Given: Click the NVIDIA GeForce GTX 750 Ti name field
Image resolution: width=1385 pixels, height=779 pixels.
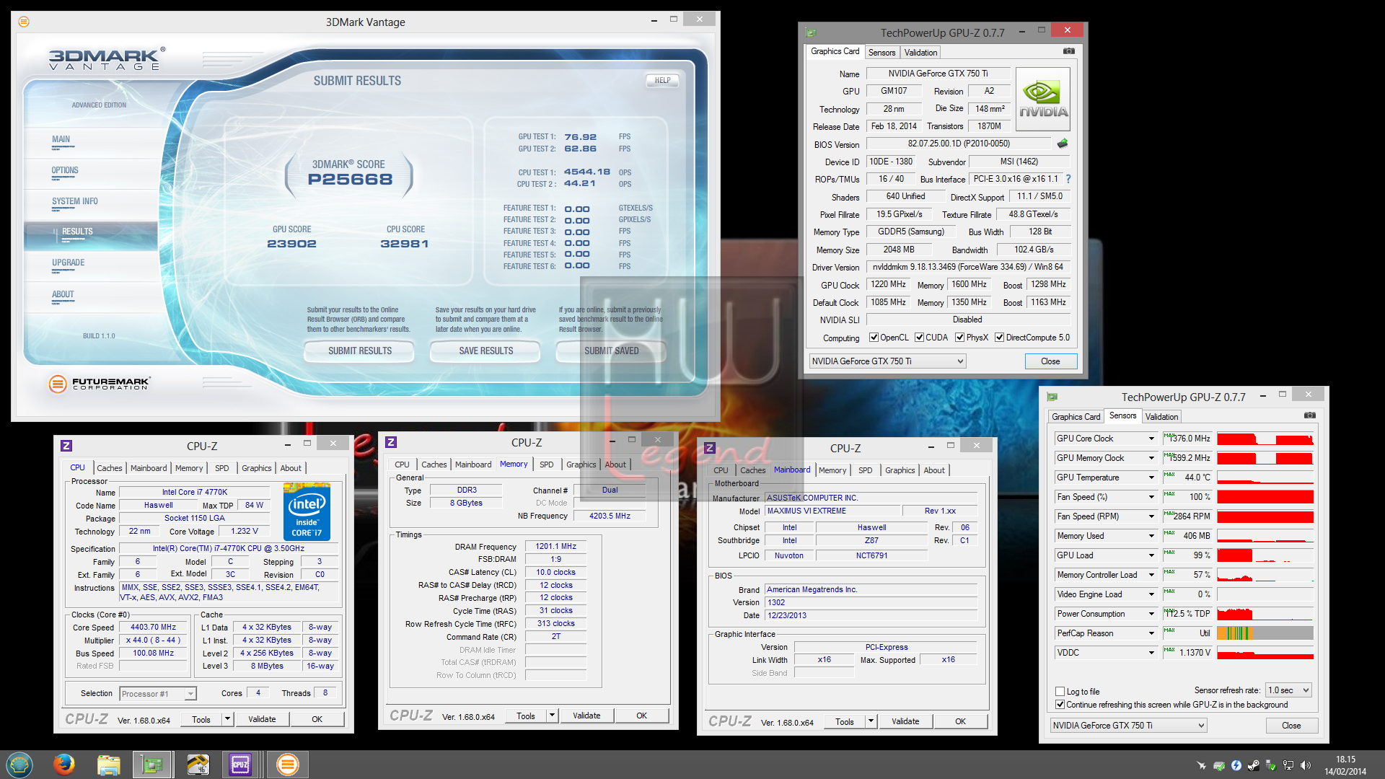Looking at the screenshot, I should (x=938, y=74).
